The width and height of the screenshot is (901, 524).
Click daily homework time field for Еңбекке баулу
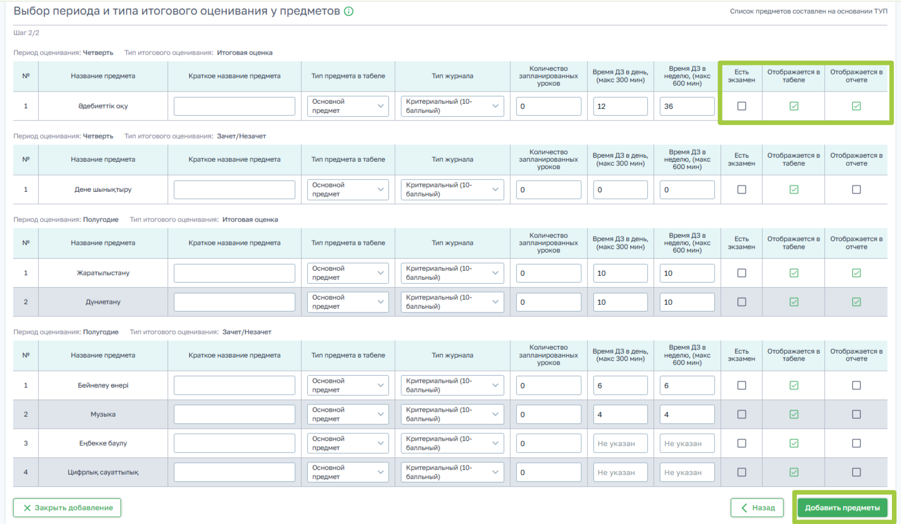point(620,443)
